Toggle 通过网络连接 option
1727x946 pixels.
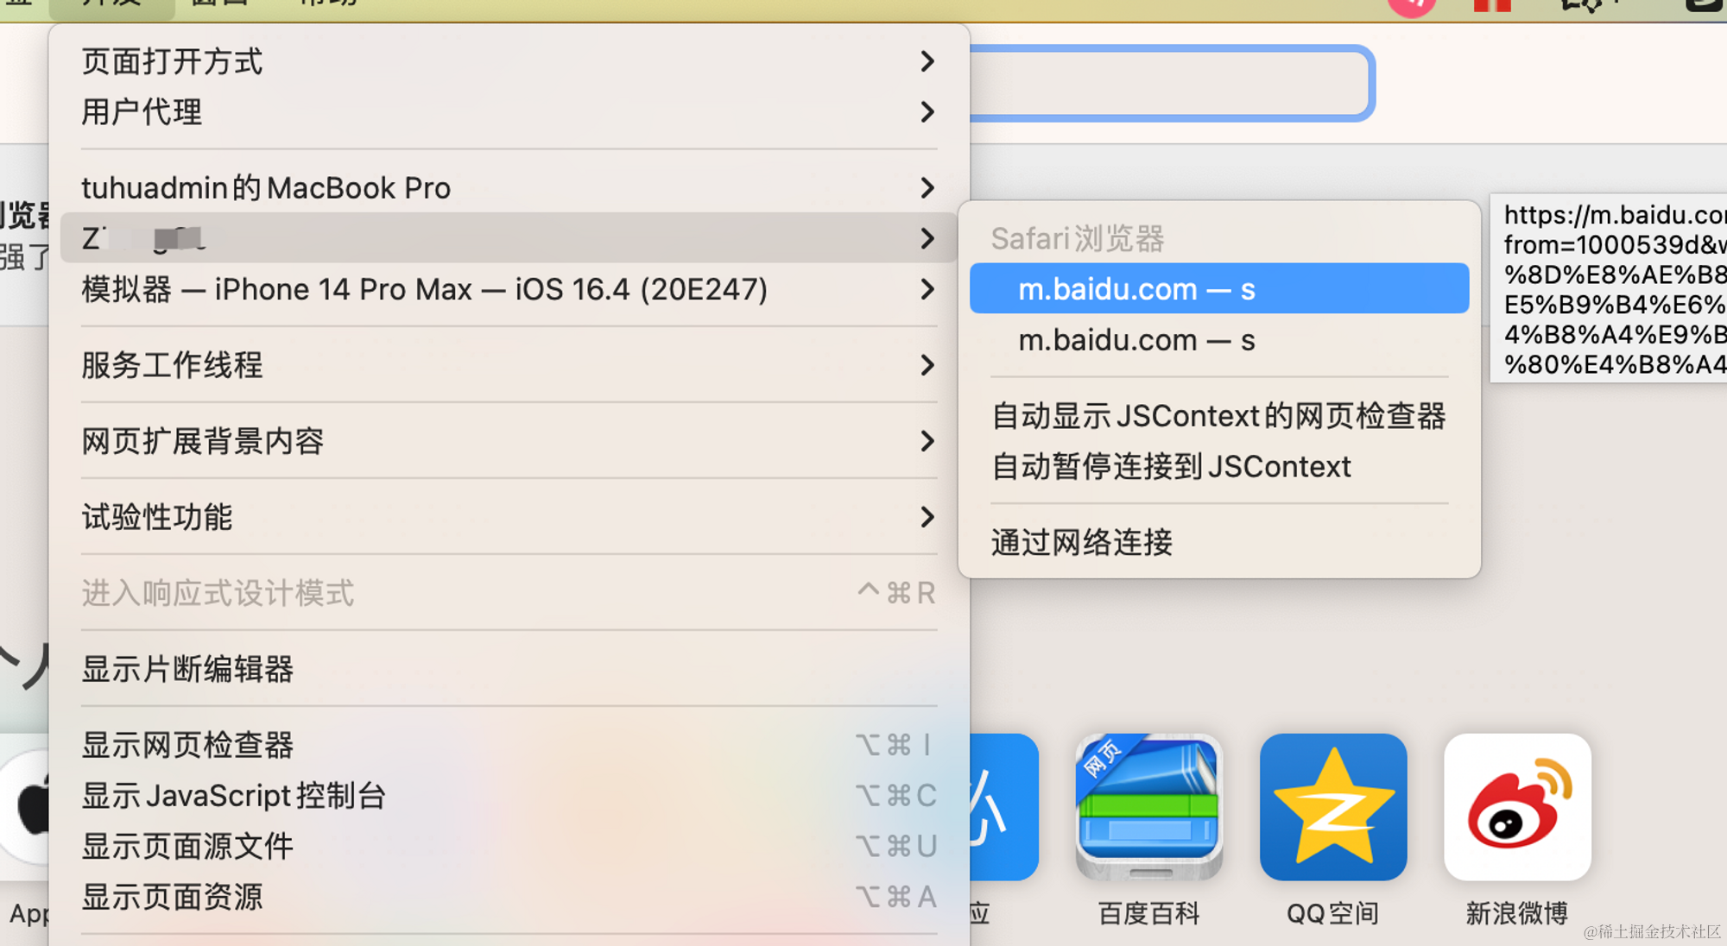pos(1081,542)
